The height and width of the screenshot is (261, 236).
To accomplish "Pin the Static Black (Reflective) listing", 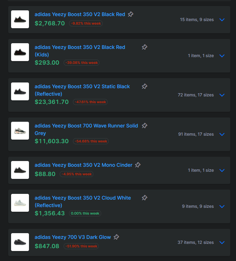I will 144,86.
